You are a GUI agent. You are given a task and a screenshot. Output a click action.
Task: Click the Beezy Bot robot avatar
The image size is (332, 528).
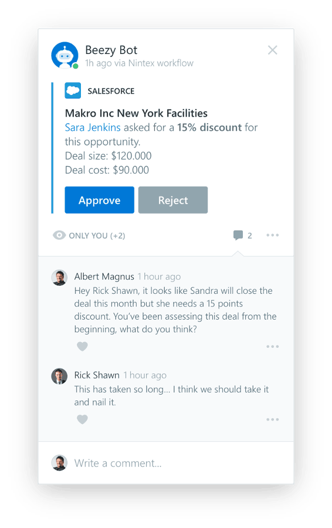(x=65, y=55)
